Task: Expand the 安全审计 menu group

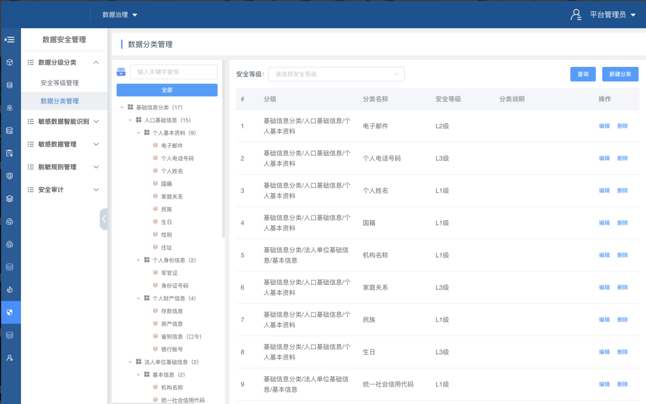Action: 96,190
